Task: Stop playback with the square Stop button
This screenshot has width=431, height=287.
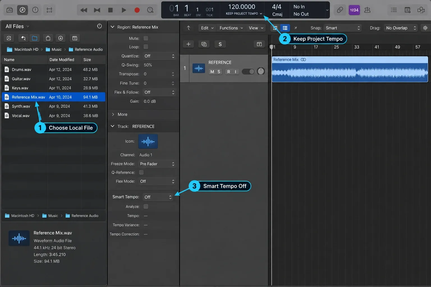Action: point(110,10)
